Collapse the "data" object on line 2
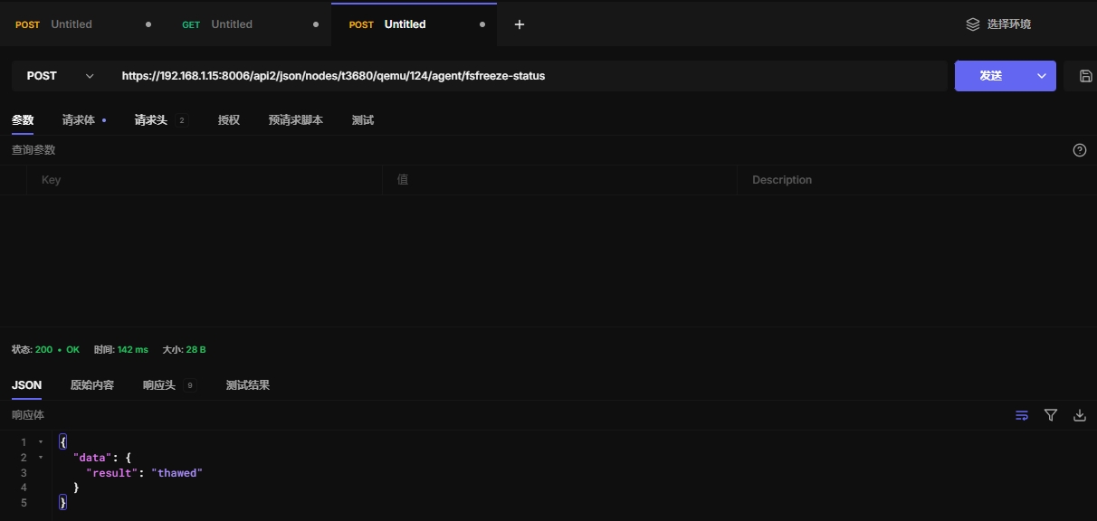The image size is (1097, 521). [x=41, y=458]
